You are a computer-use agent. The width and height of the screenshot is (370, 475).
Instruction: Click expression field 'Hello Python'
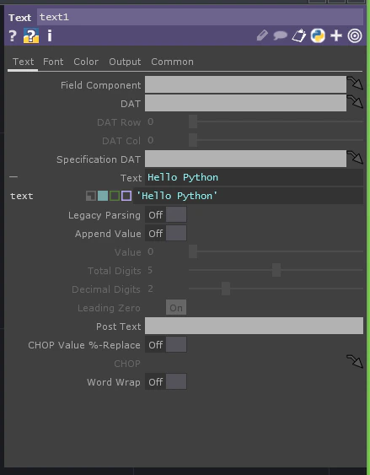click(x=249, y=196)
